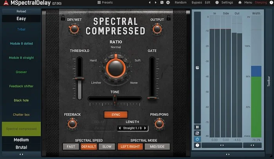The image size is (274, 159).
Task: Select the Feedback shifter preset
Action: coord(21,86)
